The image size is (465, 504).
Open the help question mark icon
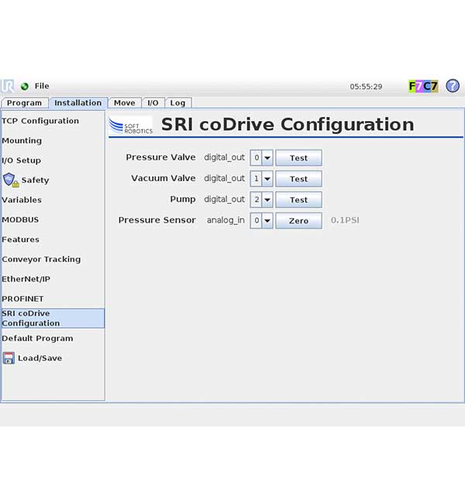(453, 86)
